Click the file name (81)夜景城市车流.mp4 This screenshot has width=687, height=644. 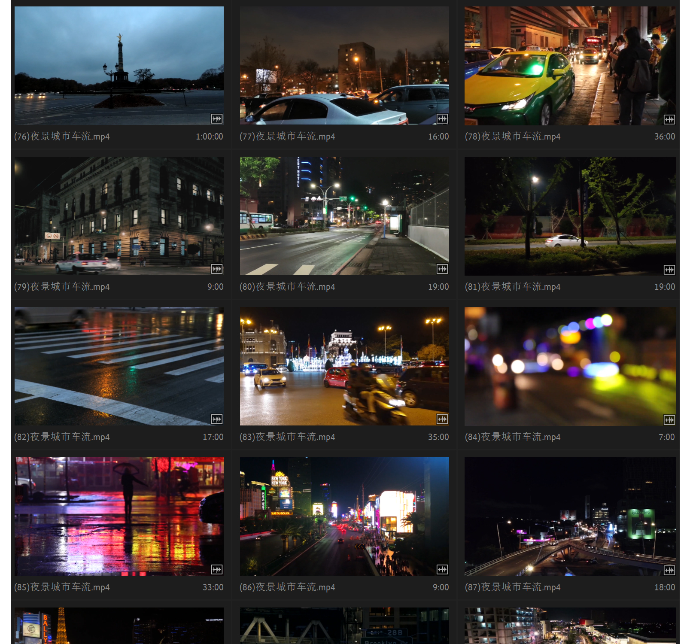513,287
